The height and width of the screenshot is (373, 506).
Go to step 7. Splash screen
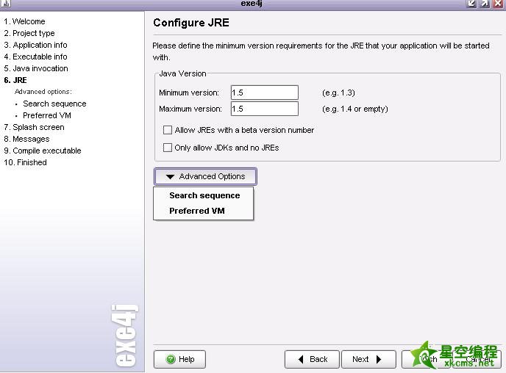[x=34, y=127]
